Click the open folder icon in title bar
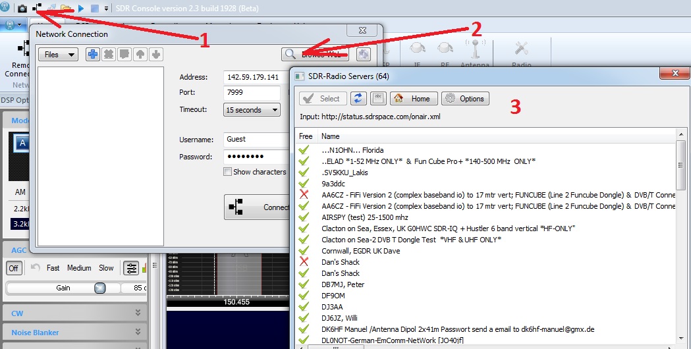 [66, 9]
